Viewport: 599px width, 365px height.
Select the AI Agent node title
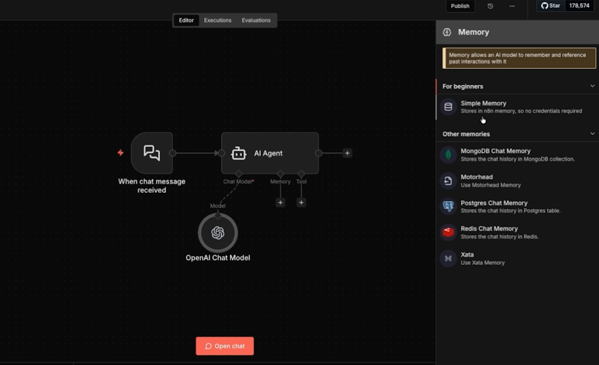tap(268, 153)
